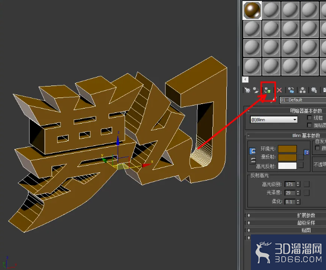Screen dimensions: 326x270
Task: Select the brown material sample slot
Action: coord(252,10)
